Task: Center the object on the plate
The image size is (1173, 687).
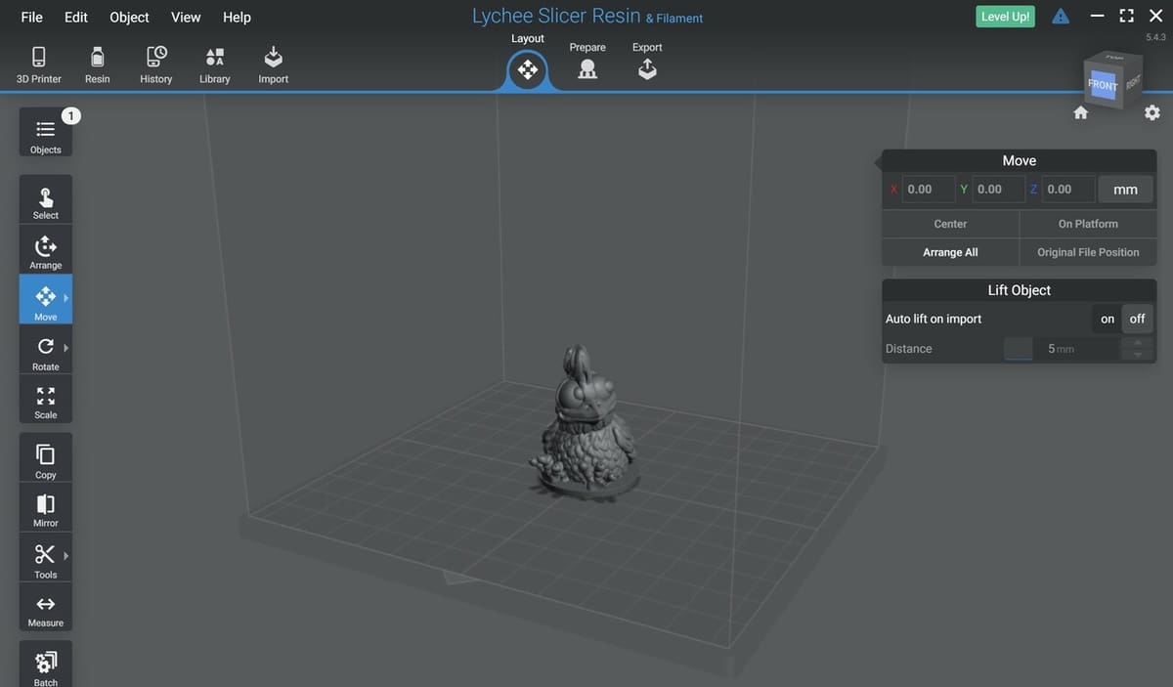Action: click(950, 224)
